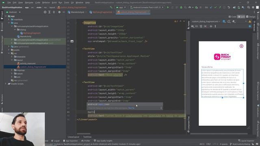Viewport: 260px width, 146px height.
Task: Open Profiler tool window button
Action: click(86, 141)
